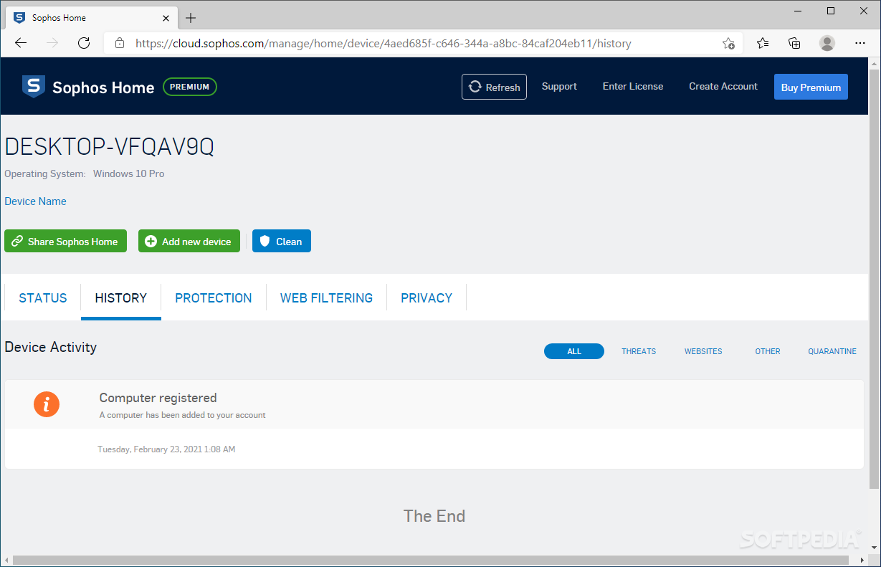Click Enter License

click(633, 86)
